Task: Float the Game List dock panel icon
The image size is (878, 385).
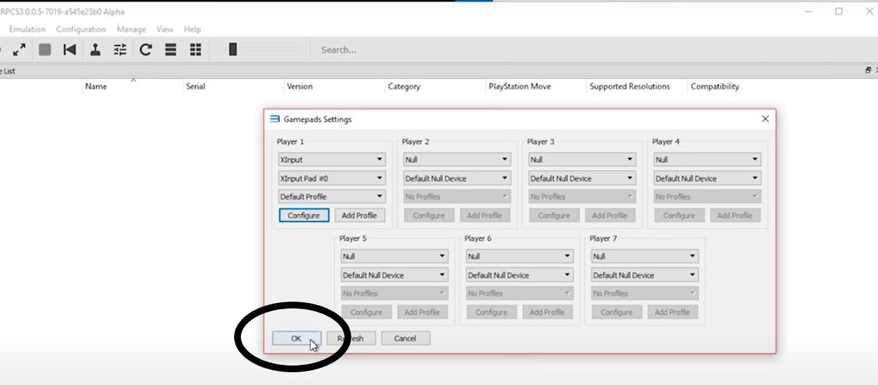Action: tap(868, 71)
